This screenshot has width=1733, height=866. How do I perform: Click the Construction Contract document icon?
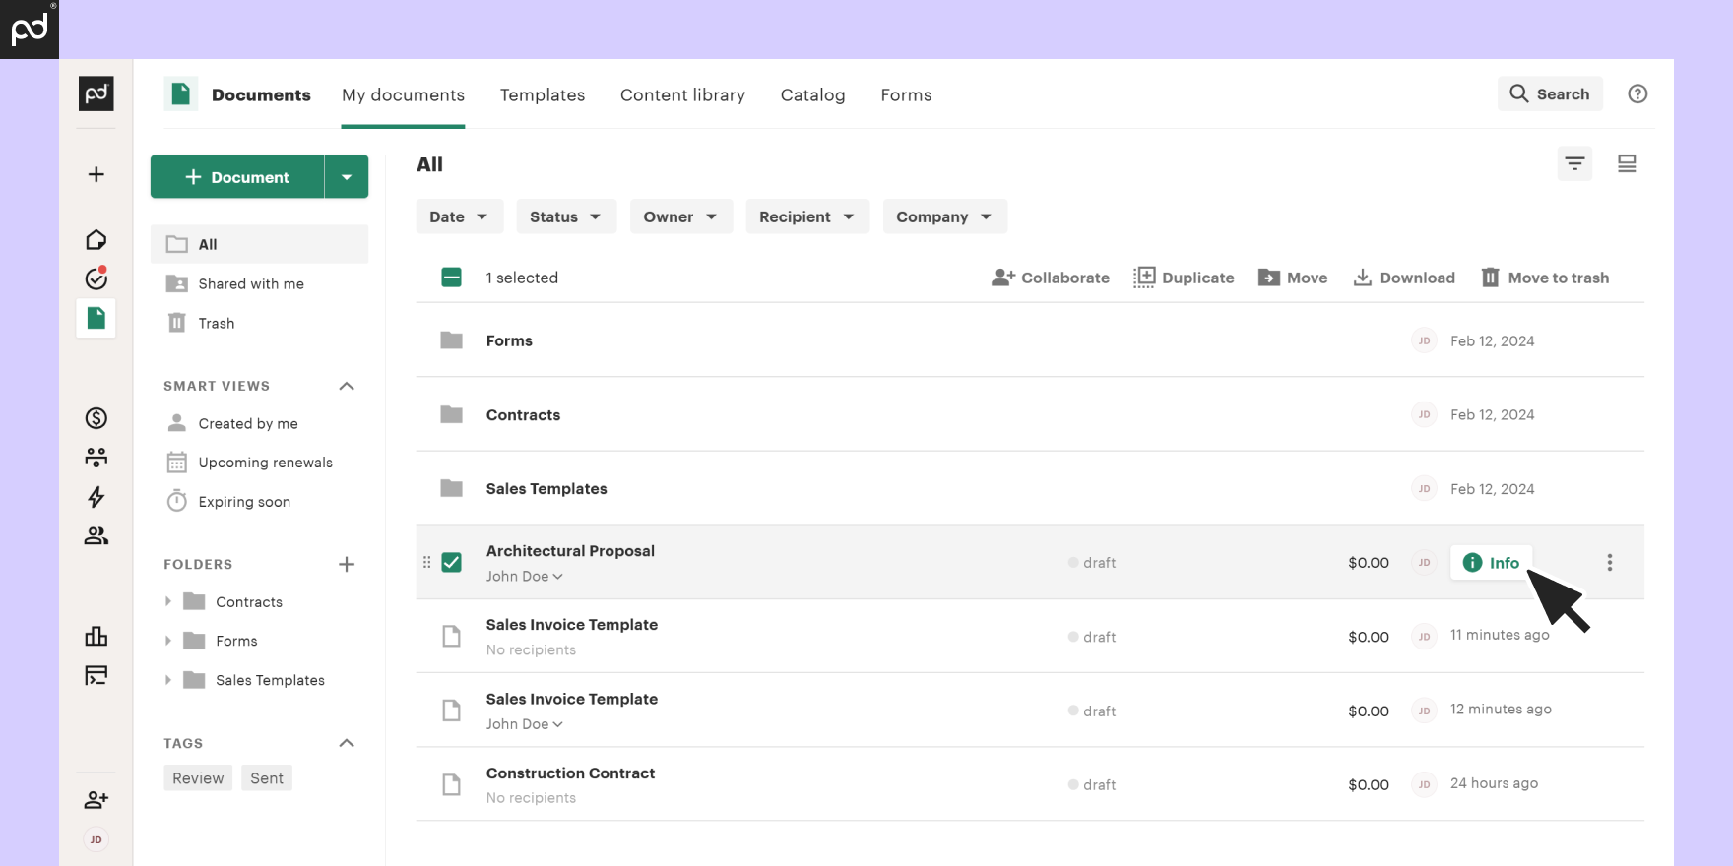(x=451, y=784)
